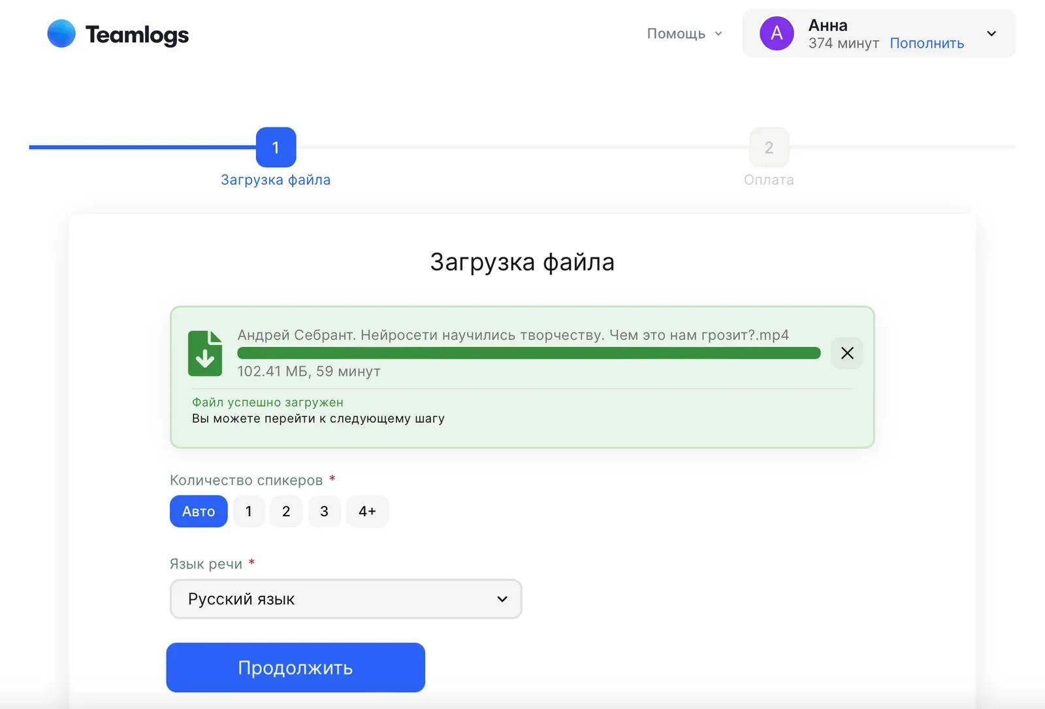Choose 1 speaker option

pyautogui.click(x=249, y=511)
